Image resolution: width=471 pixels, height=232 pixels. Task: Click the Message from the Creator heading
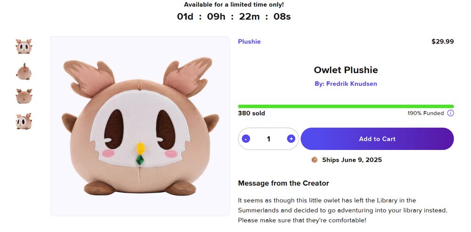[x=283, y=183]
